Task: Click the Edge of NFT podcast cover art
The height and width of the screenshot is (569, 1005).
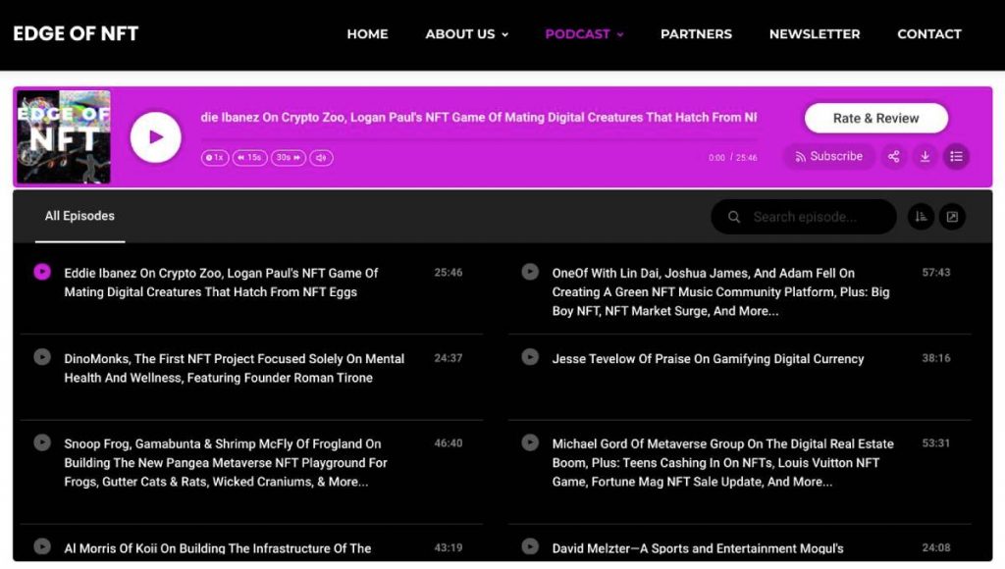Action: (64, 137)
